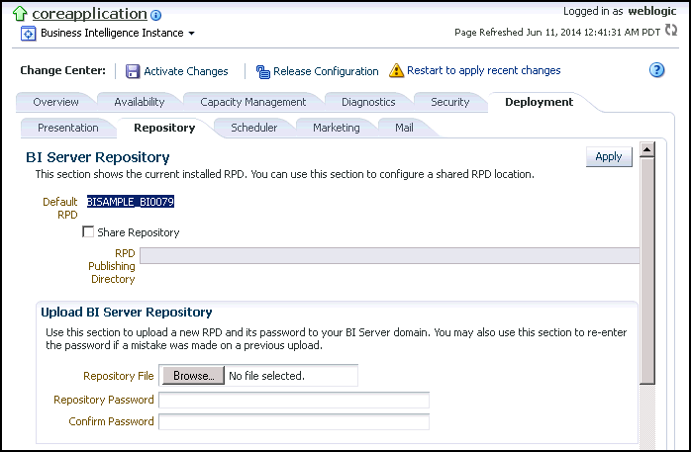The image size is (691, 452).
Task: Click the Upload BI Server Repository heading
Action: click(x=127, y=312)
